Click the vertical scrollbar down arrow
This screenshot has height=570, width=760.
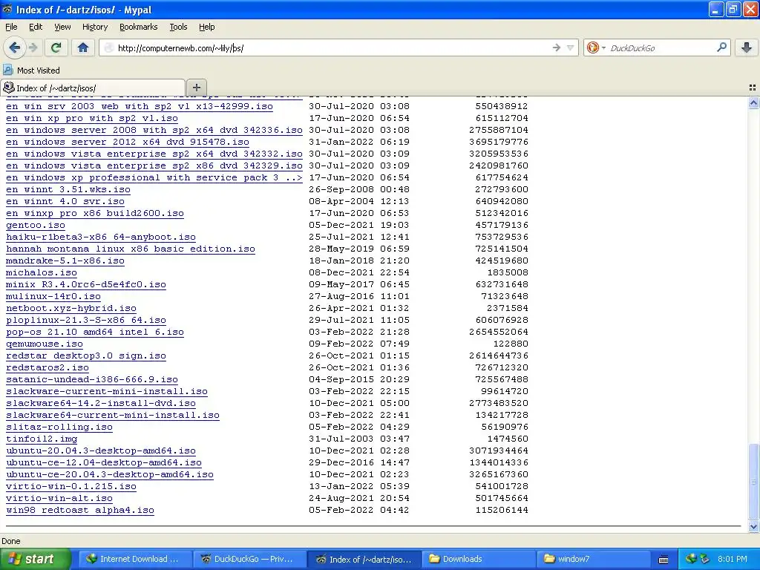(753, 526)
